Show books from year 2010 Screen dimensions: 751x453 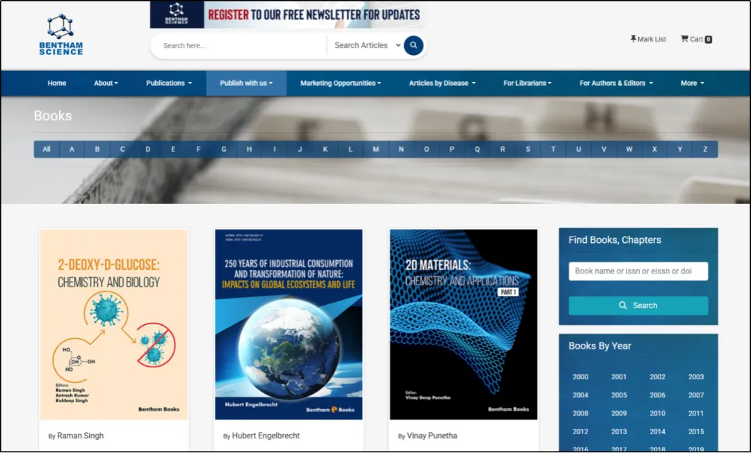[658, 414]
